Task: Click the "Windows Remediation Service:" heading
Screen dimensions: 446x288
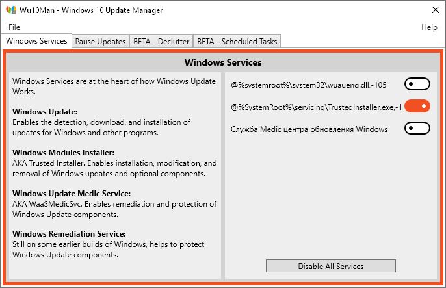Action: [69, 233]
